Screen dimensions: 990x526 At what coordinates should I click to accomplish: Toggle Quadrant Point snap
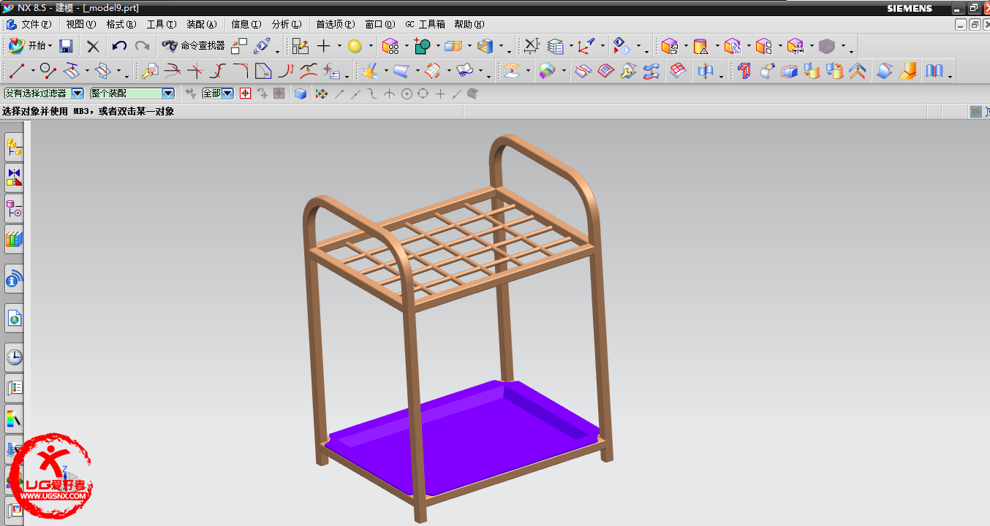click(x=423, y=94)
